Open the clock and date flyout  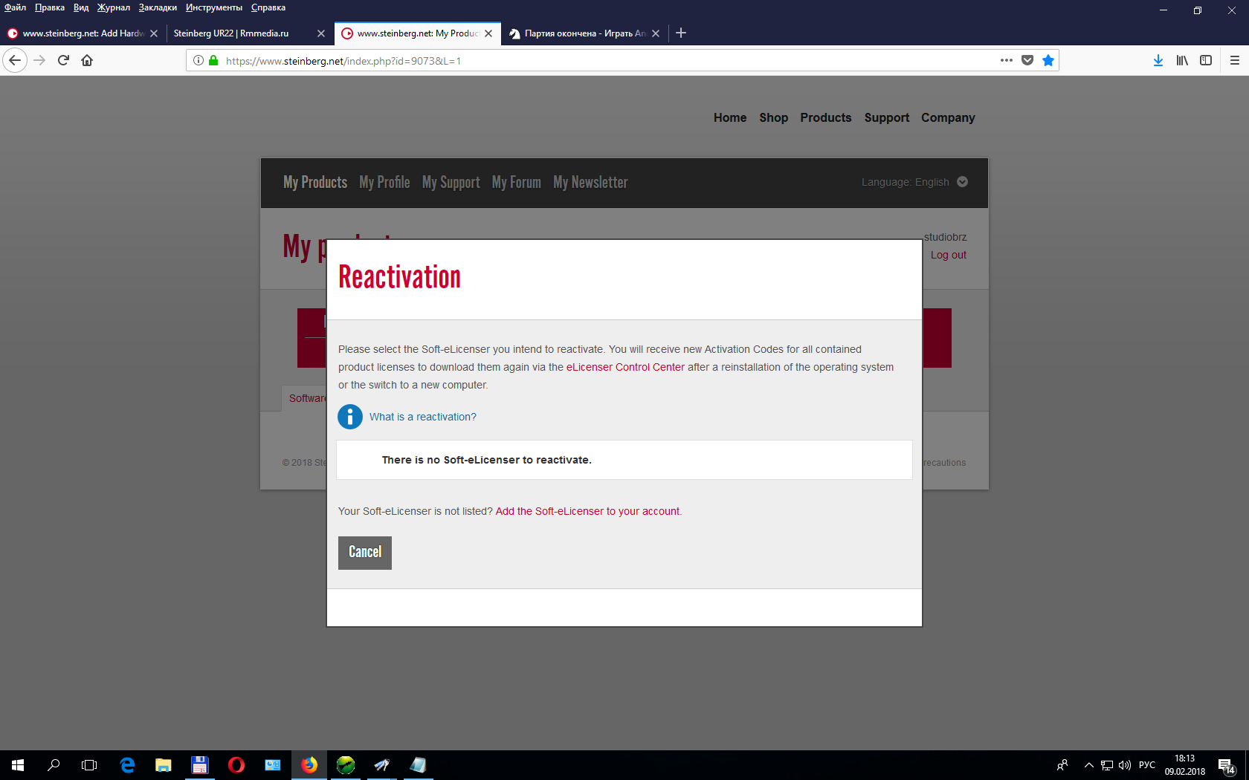(1185, 765)
